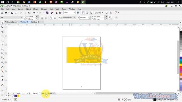
Task: Toggle Current page layout button
Action: (x=55, y=18)
